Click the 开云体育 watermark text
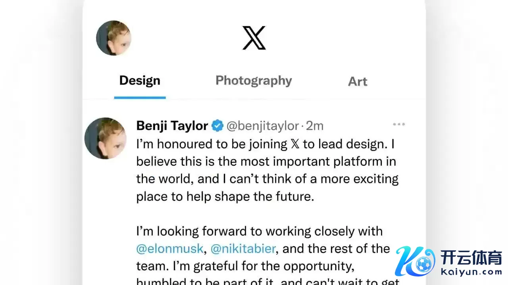508x285 pixels. coord(471,257)
